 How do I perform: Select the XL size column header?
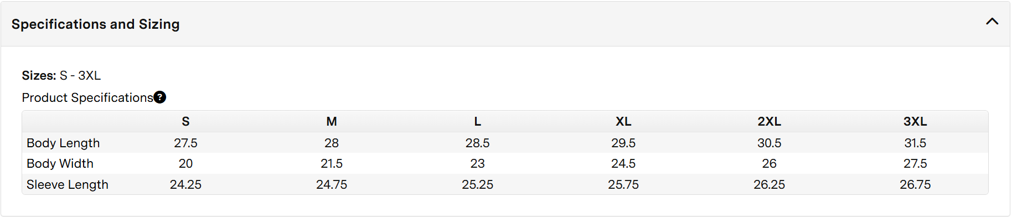pyautogui.click(x=623, y=121)
